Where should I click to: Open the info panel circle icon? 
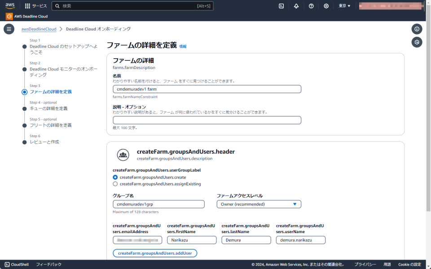tap(417, 29)
